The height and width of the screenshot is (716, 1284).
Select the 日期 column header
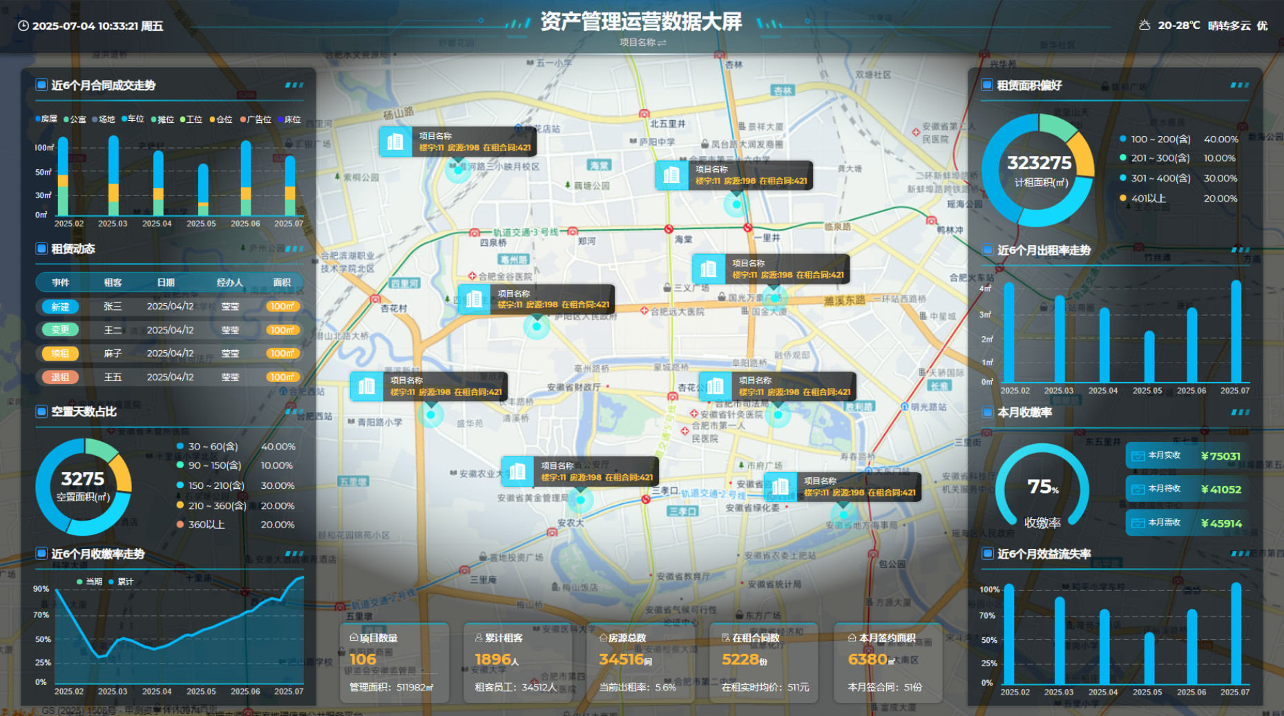(x=166, y=282)
